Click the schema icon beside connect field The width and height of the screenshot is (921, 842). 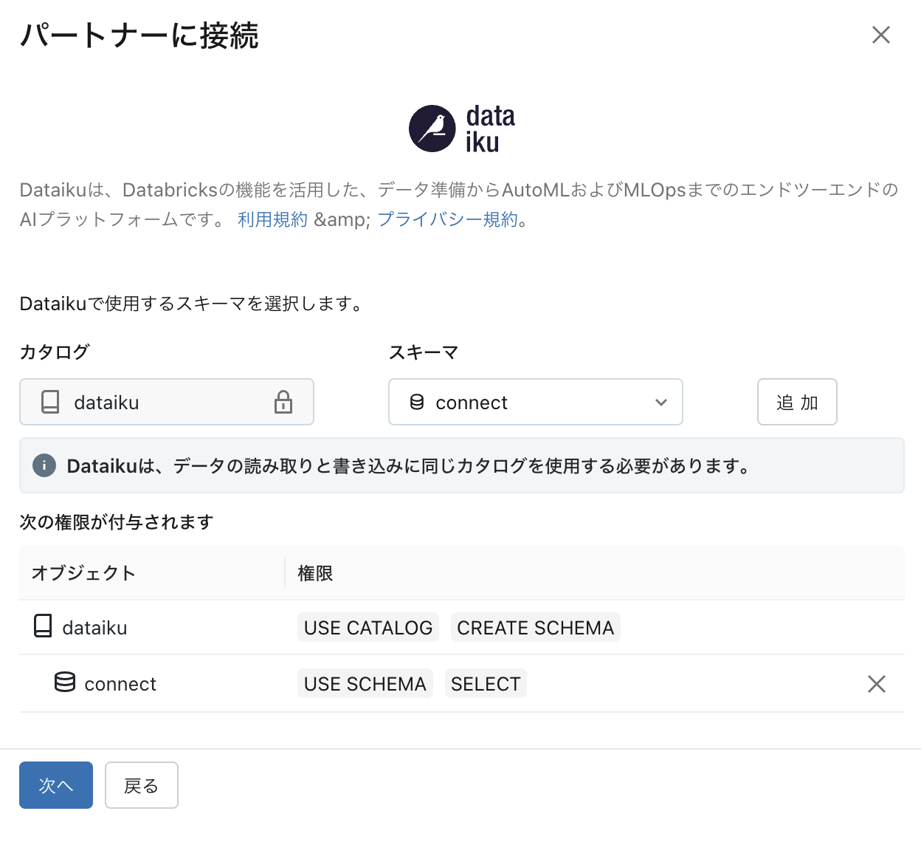pyautogui.click(x=418, y=402)
